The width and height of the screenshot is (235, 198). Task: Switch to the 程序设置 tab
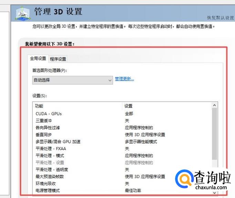(58, 59)
